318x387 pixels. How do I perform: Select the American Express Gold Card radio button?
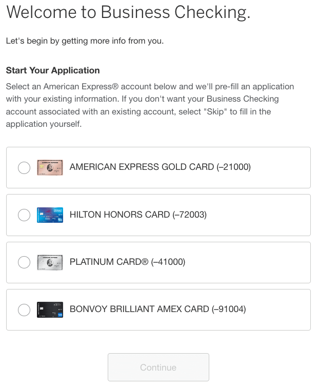(24, 168)
